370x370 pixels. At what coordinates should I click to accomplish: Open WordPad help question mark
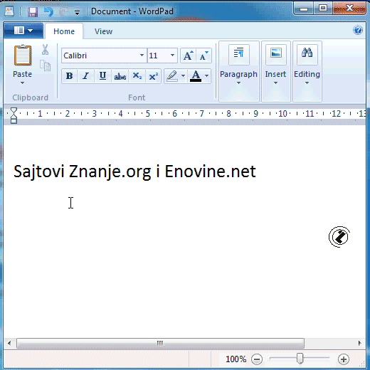[358, 30]
